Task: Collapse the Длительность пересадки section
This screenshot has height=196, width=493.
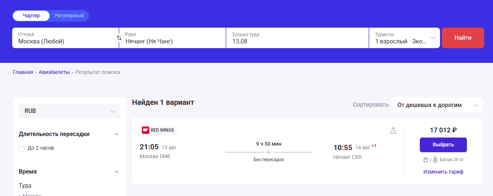Action: [117, 134]
